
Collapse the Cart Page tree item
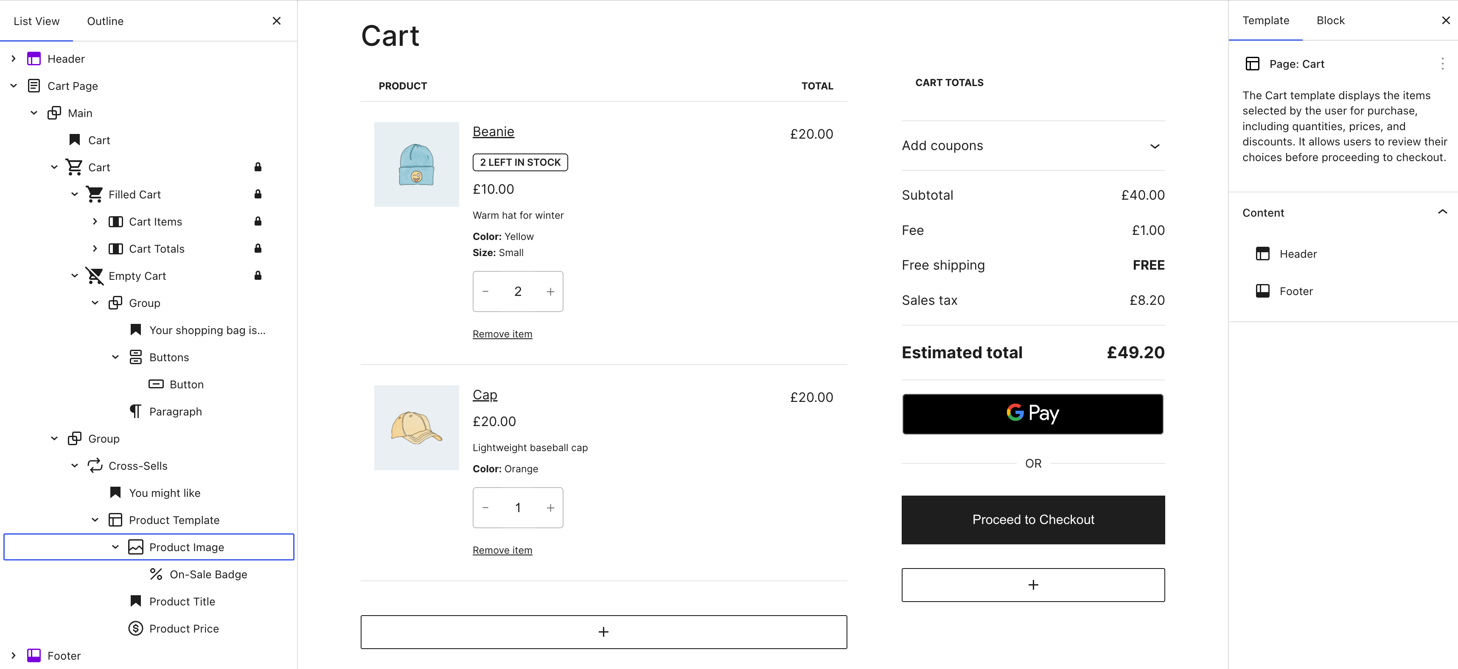(x=14, y=86)
